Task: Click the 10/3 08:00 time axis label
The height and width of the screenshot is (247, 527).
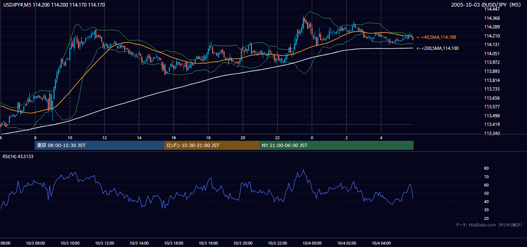Action: point(35,243)
